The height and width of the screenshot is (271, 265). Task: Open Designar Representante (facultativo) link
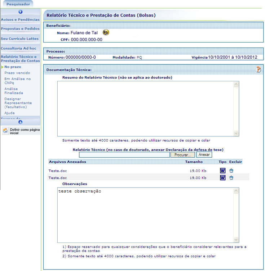tap(18, 103)
